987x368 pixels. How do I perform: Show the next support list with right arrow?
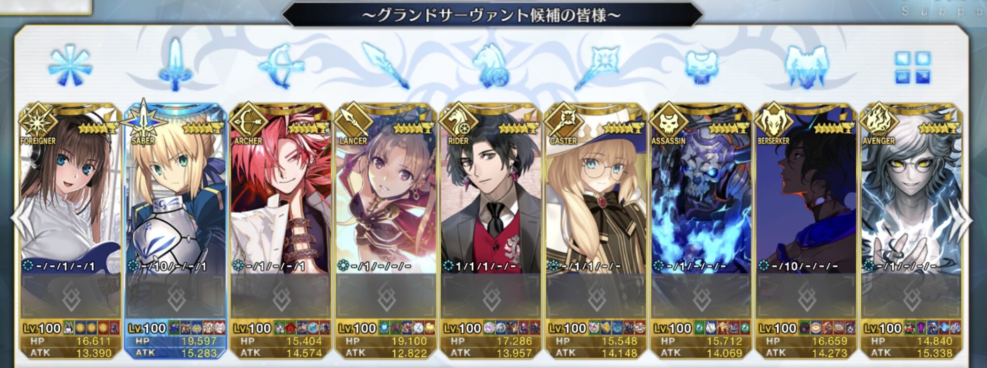(x=966, y=220)
